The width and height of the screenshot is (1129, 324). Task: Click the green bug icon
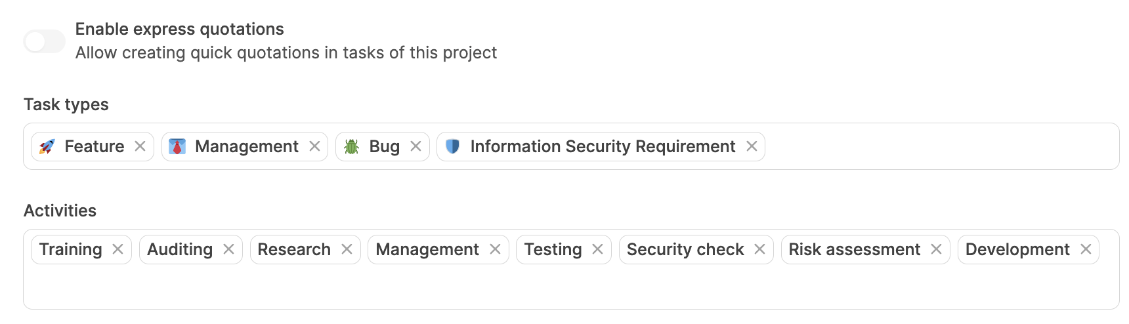point(352,146)
